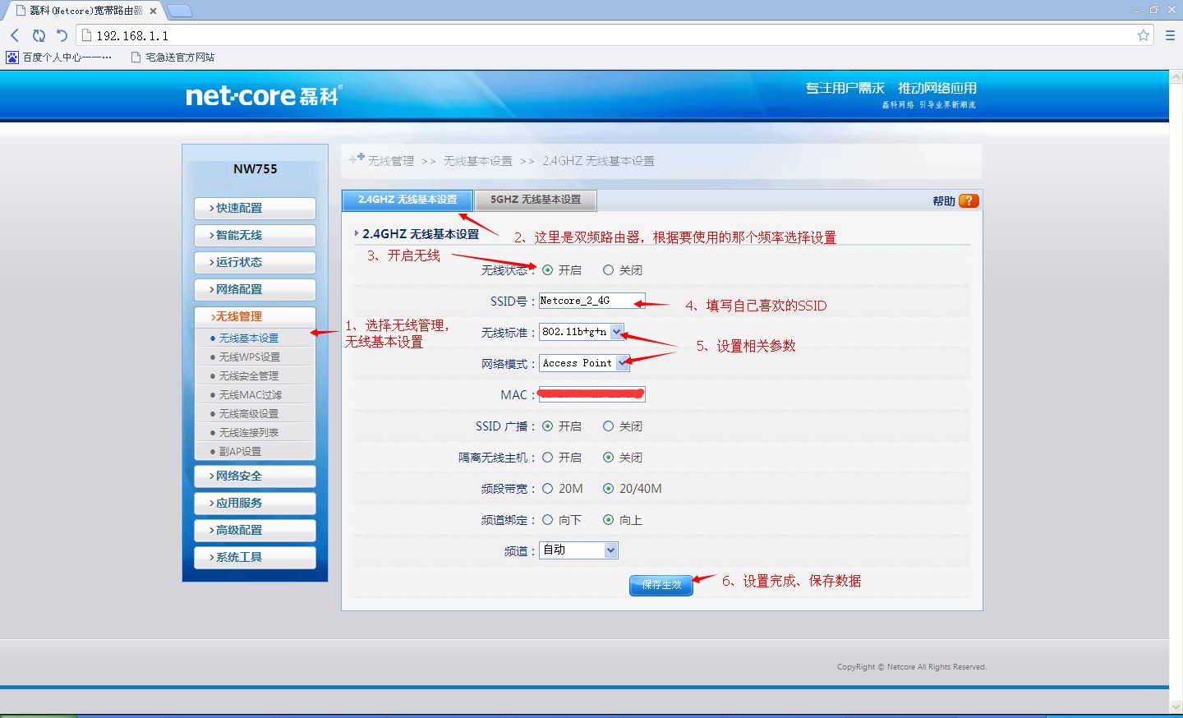Click the page refresh icon
The width and height of the screenshot is (1183, 718).
(x=39, y=35)
